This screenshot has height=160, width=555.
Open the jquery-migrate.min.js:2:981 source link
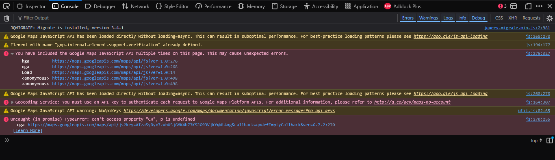coord(517,28)
